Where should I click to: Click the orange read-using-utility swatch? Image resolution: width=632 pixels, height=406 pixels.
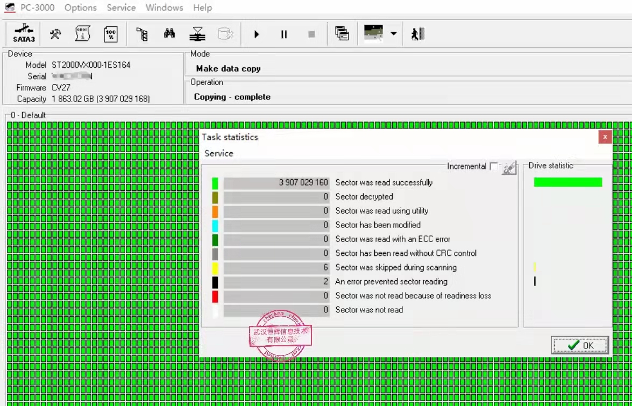click(x=215, y=211)
